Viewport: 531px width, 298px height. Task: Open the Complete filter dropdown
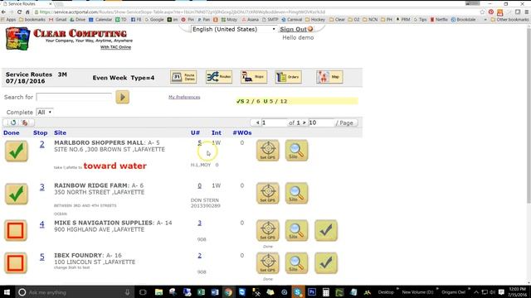coord(44,113)
